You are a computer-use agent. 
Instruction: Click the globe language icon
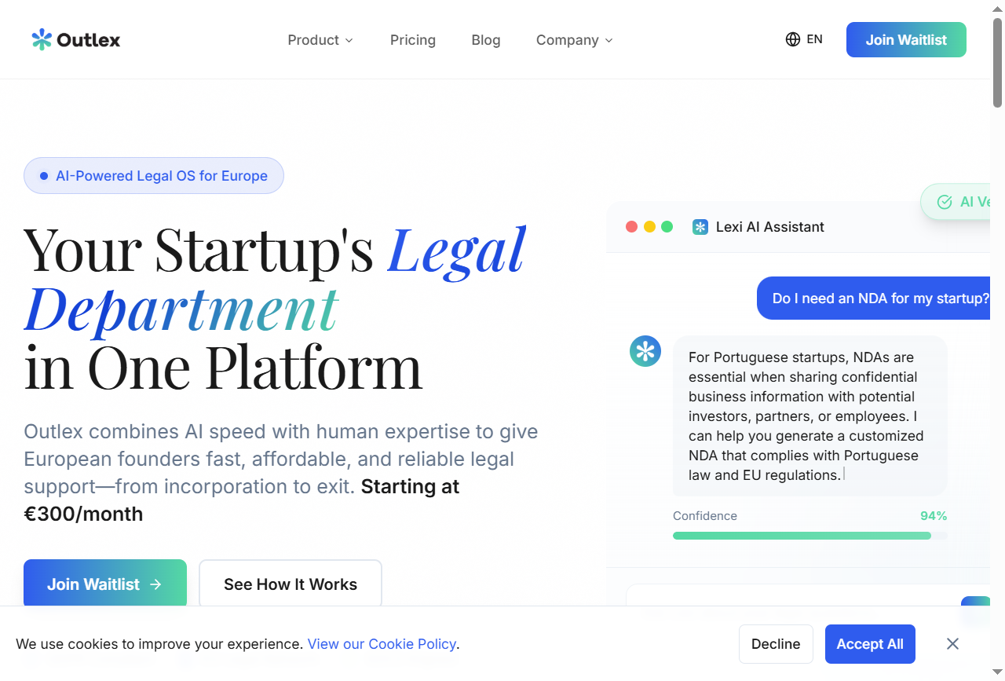(793, 39)
